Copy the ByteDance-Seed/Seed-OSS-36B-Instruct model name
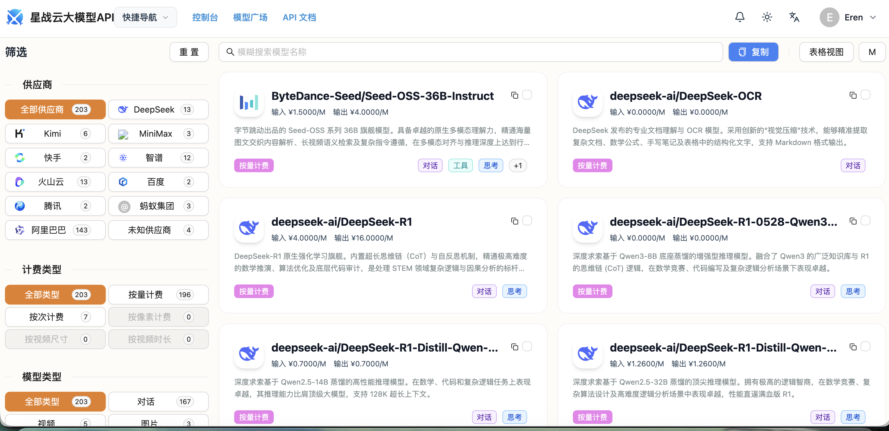The width and height of the screenshot is (889, 431). coord(514,95)
